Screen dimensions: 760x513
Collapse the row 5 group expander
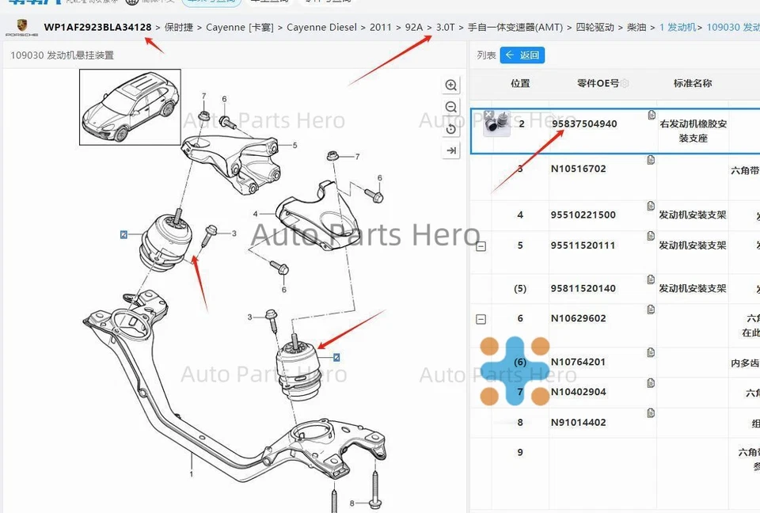pyautogui.click(x=481, y=246)
